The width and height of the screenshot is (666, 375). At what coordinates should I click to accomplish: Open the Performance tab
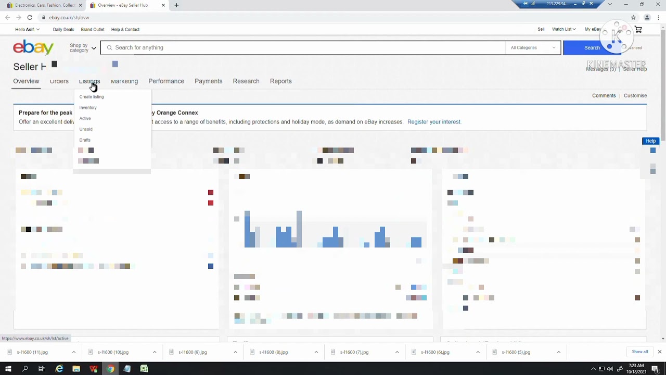coord(166,81)
